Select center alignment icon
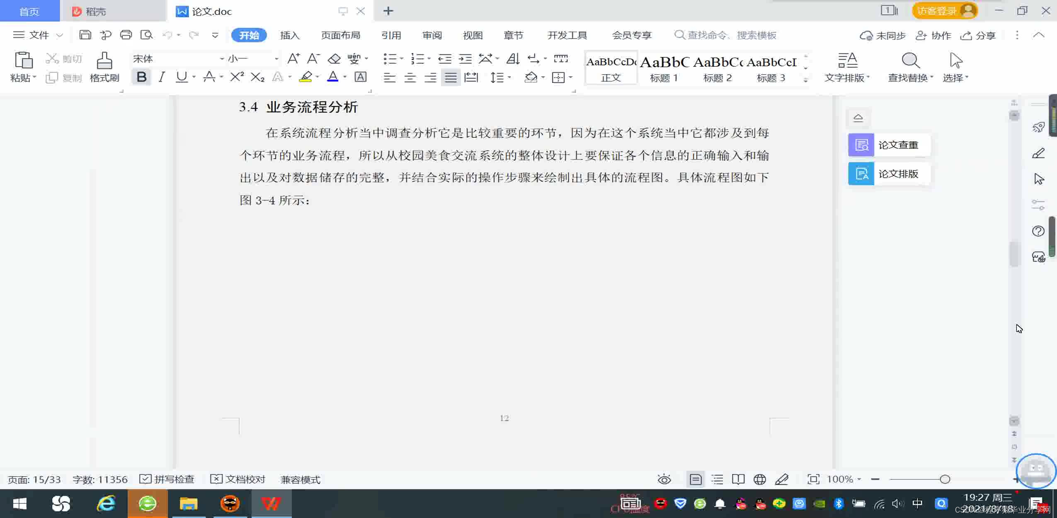The width and height of the screenshot is (1057, 518). point(410,77)
